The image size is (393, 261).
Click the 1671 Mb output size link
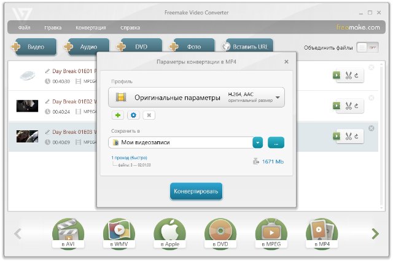(273, 162)
